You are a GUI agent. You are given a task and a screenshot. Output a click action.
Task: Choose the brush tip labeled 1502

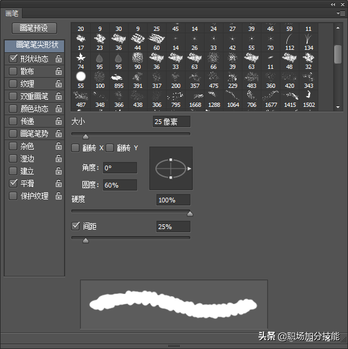pyautogui.click(x=309, y=99)
